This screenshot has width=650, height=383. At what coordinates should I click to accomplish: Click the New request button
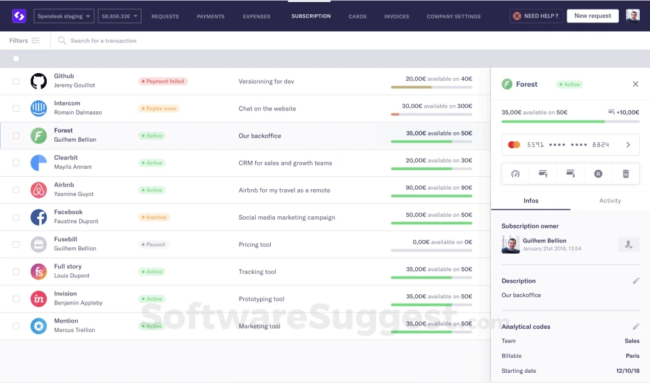pyautogui.click(x=592, y=16)
